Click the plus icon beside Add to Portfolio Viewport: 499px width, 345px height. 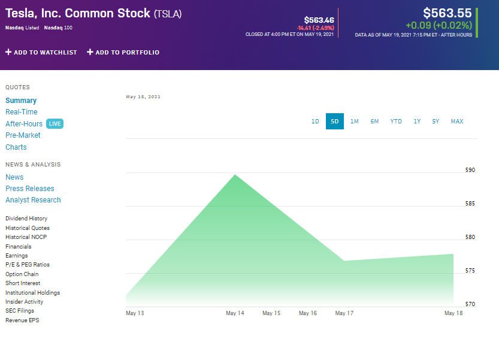click(x=90, y=52)
